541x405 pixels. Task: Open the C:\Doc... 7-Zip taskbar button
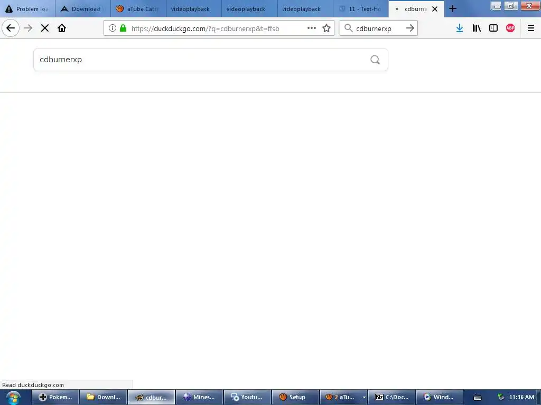(x=391, y=397)
